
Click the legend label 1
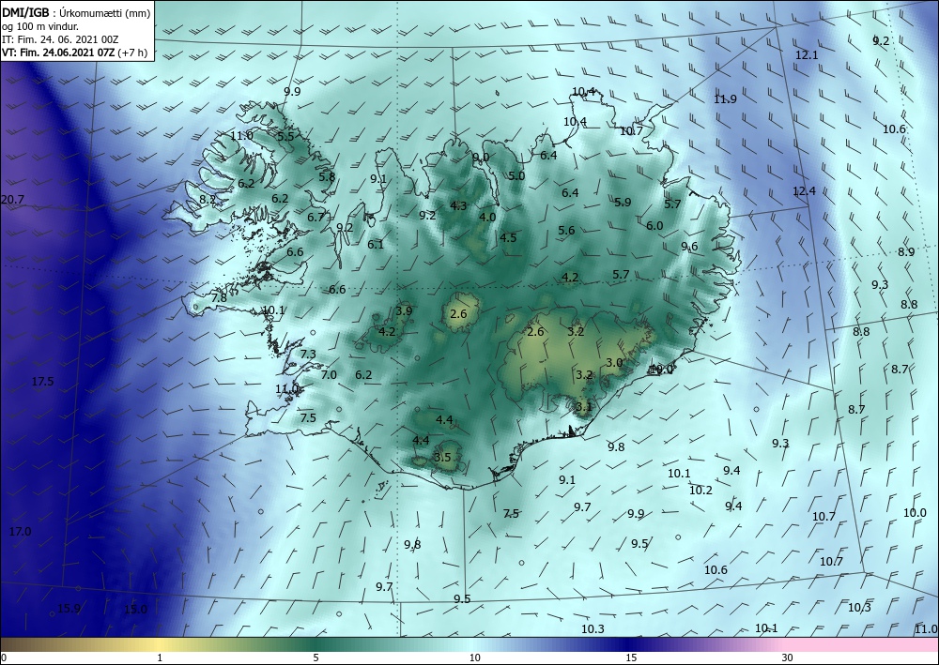pyautogui.click(x=160, y=658)
